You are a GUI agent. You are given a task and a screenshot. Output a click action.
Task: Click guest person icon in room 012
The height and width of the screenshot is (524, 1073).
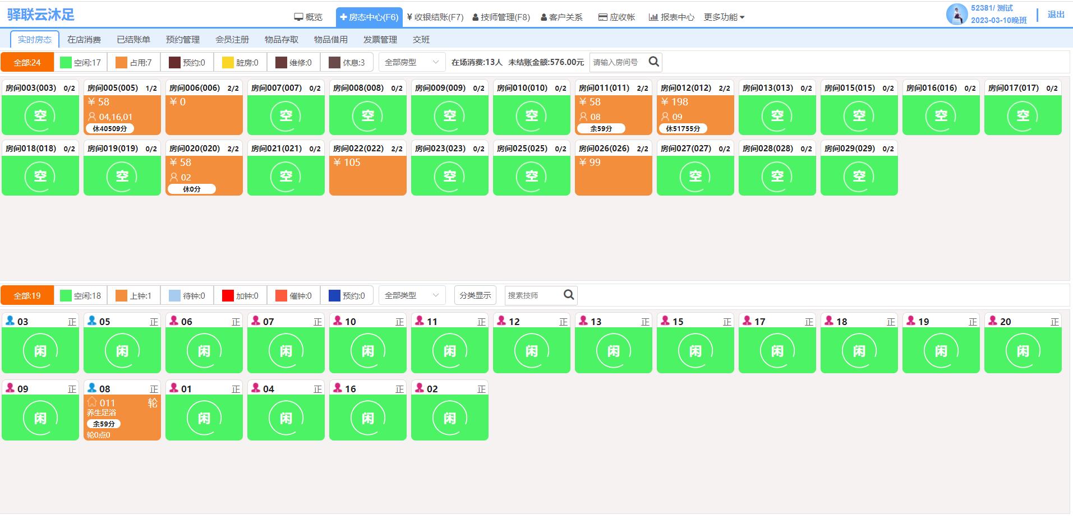[665, 117]
